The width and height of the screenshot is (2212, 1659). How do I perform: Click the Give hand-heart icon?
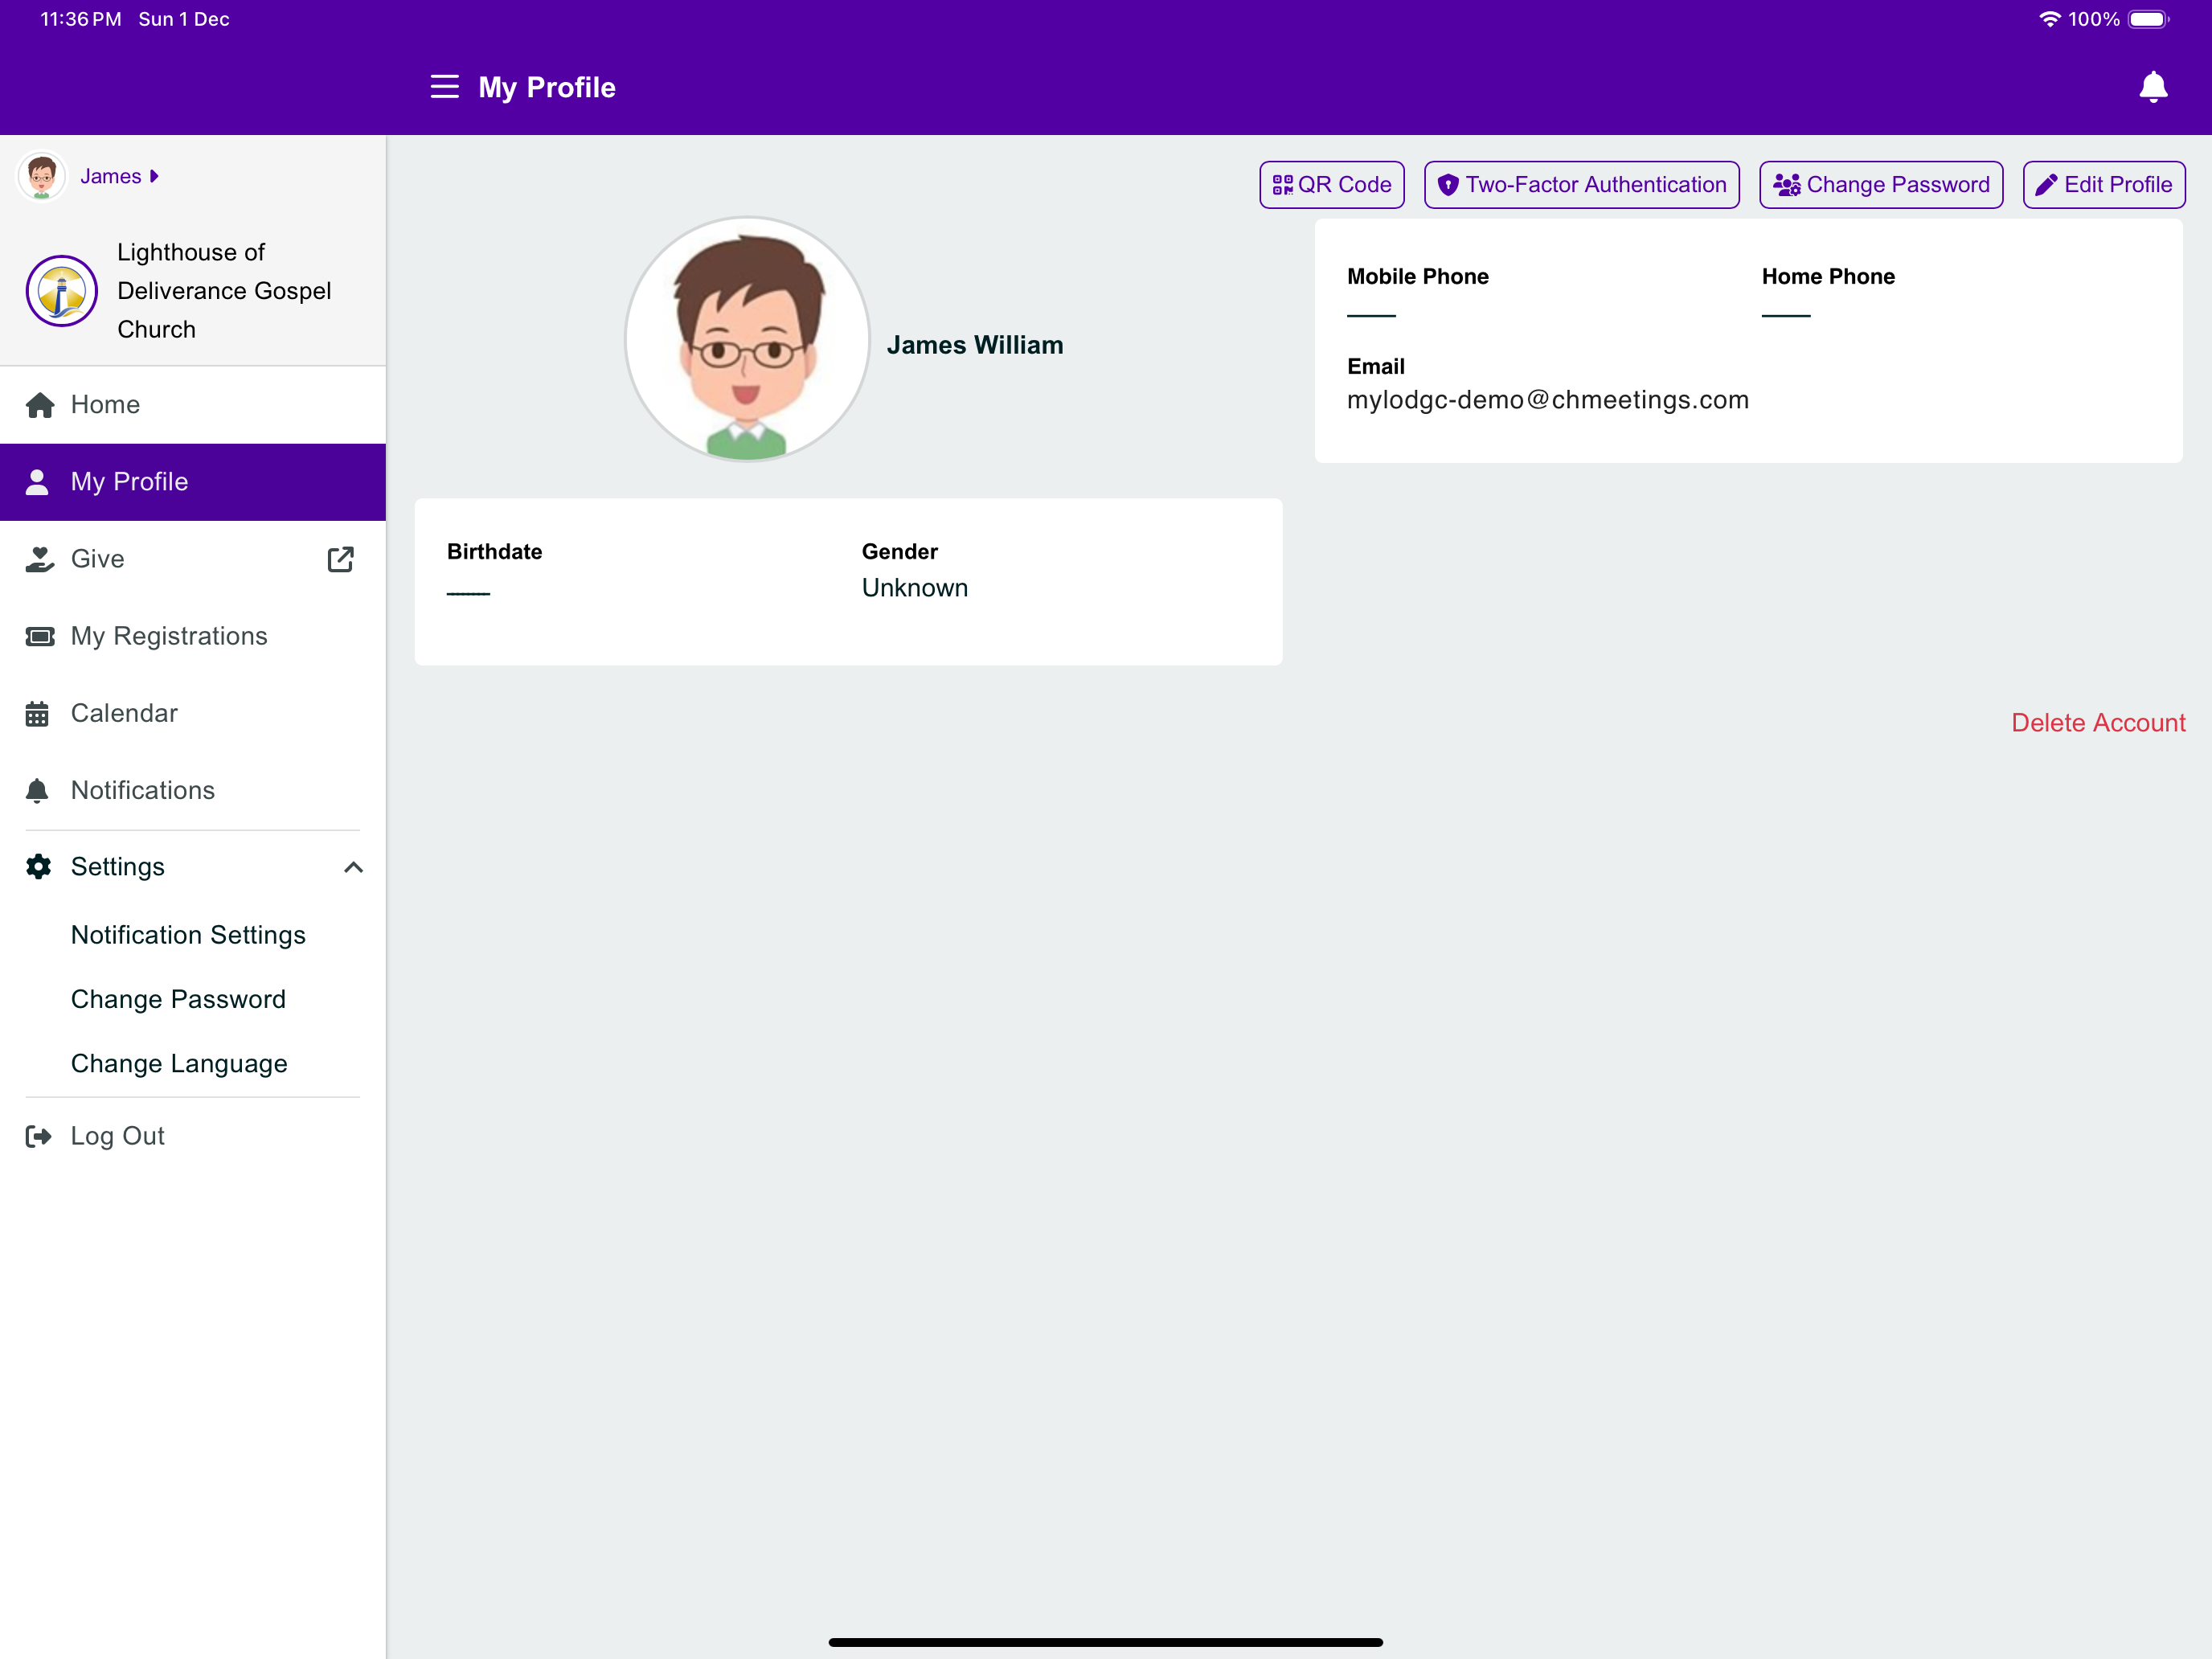[39, 559]
